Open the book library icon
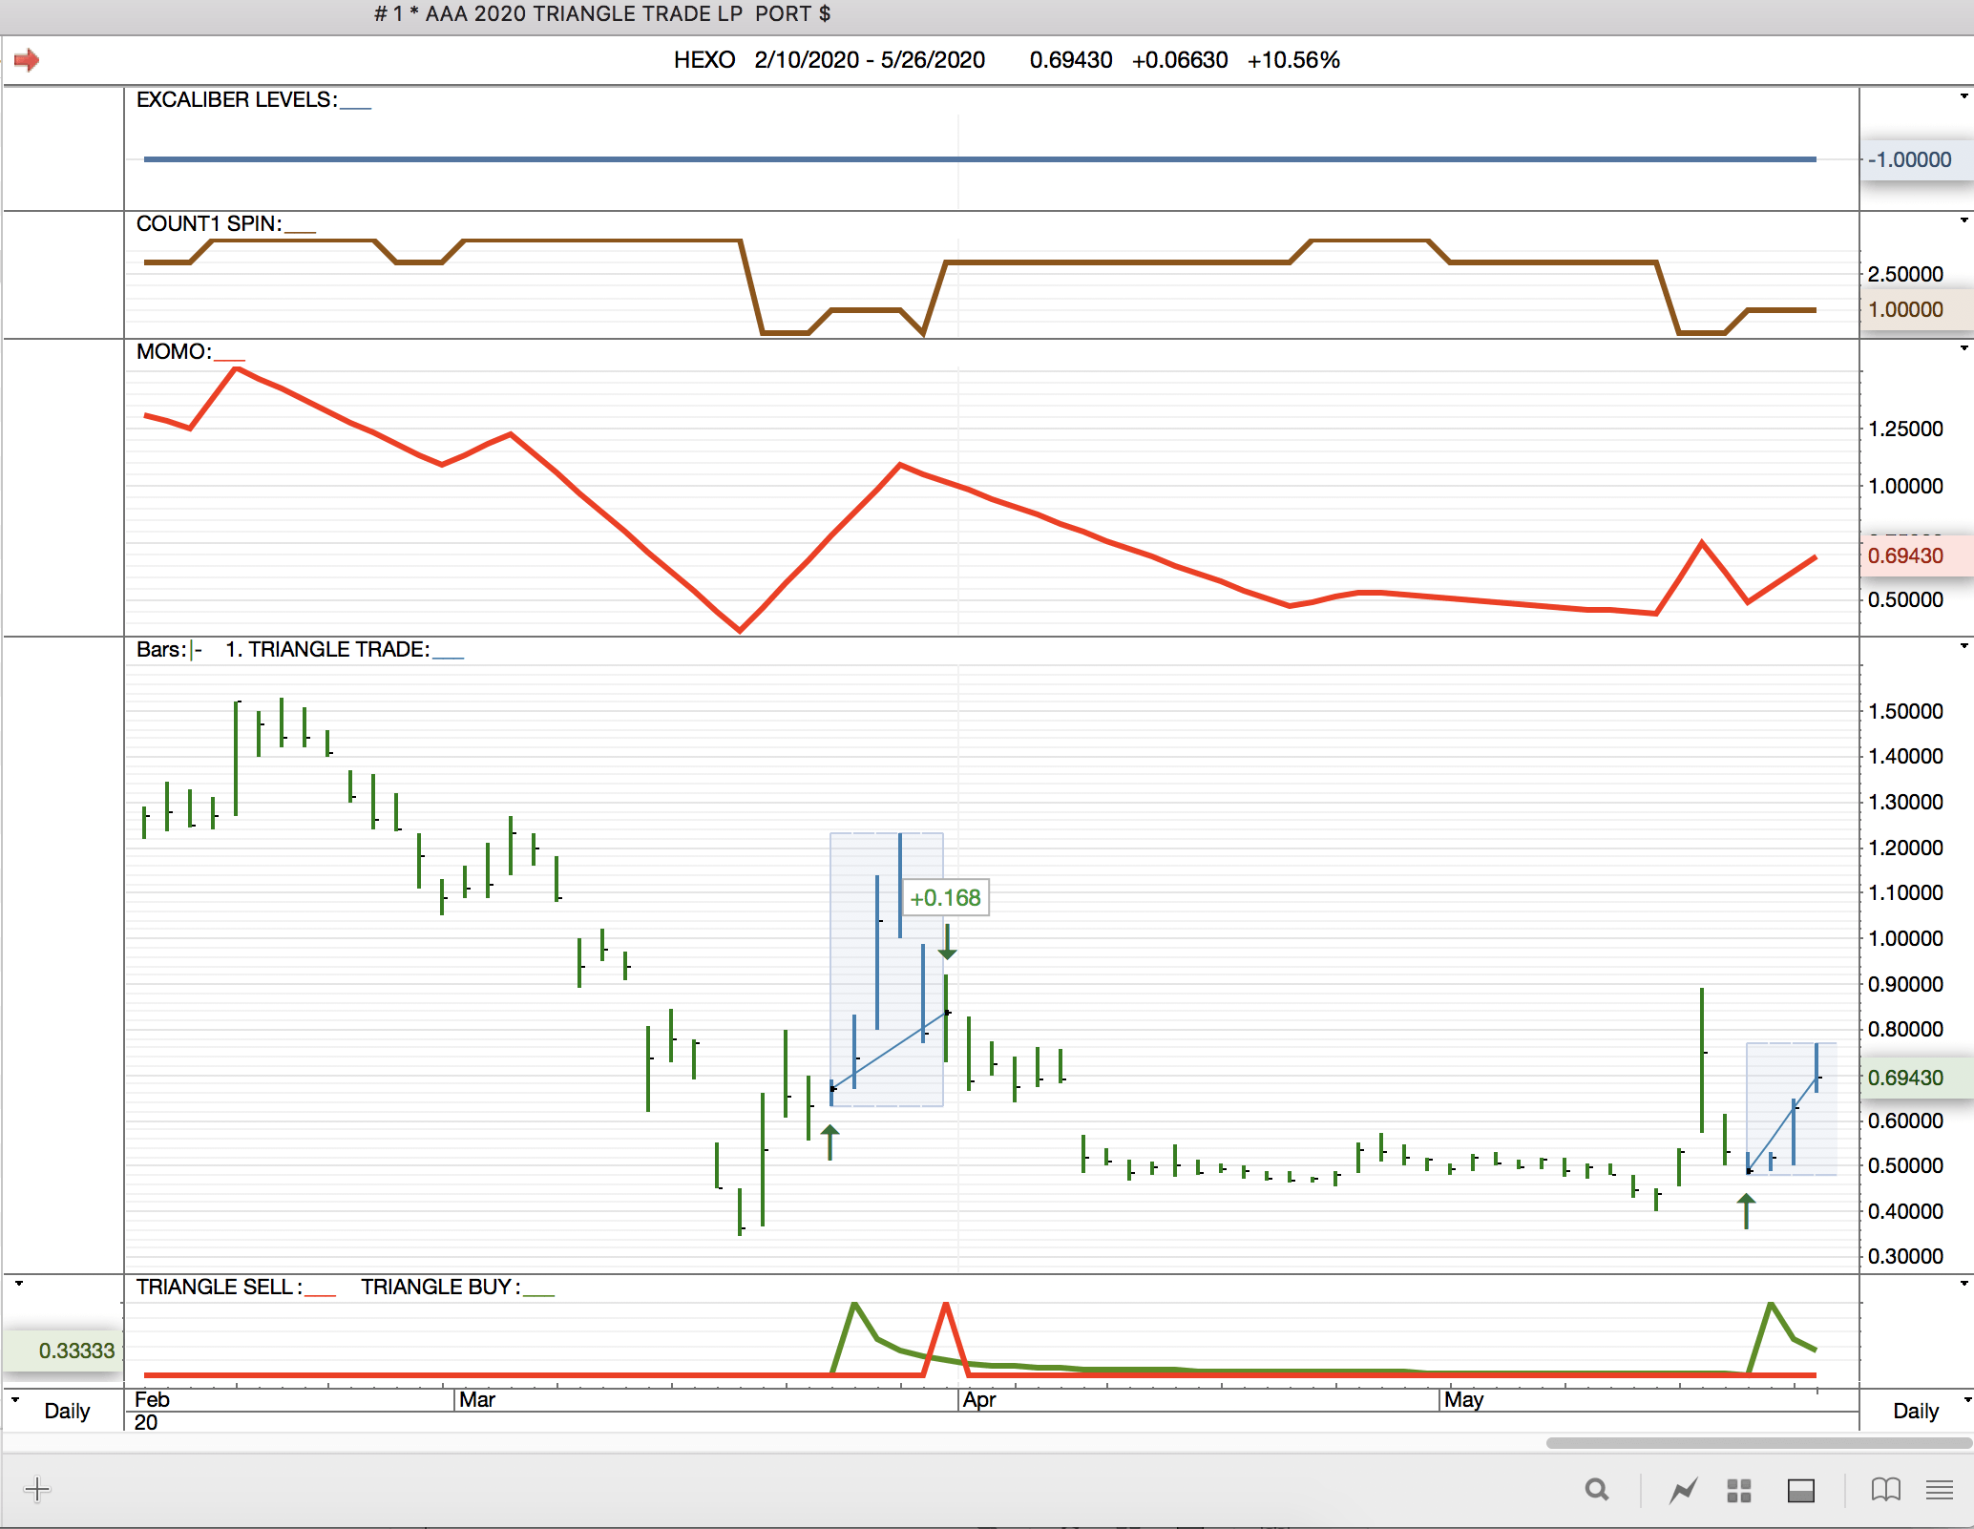Screen dimensions: 1974x1529 coord(1885,1490)
